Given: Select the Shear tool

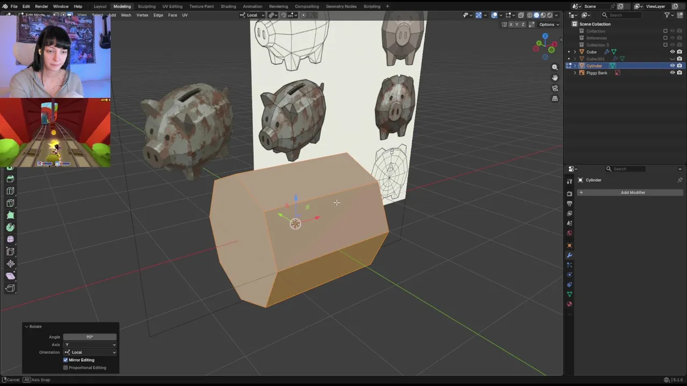Looking at the screenshot, I should pyautogui.click(x=10, y=276).
